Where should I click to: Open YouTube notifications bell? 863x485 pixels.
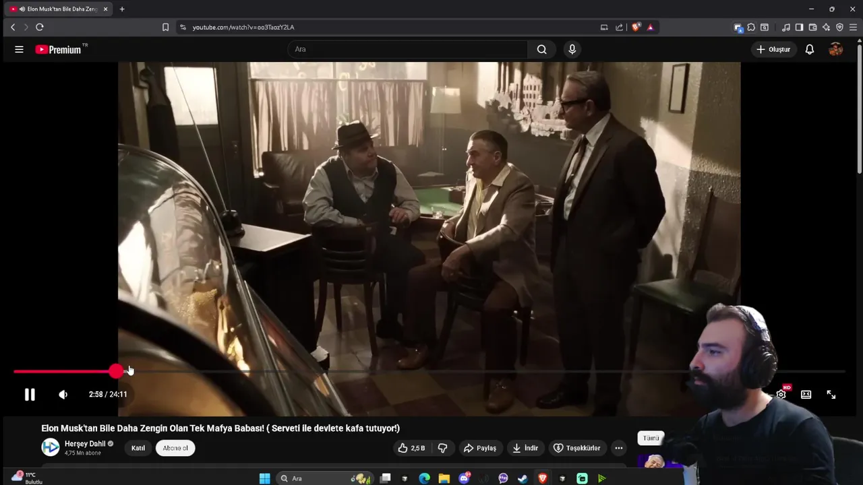[810, 49]
